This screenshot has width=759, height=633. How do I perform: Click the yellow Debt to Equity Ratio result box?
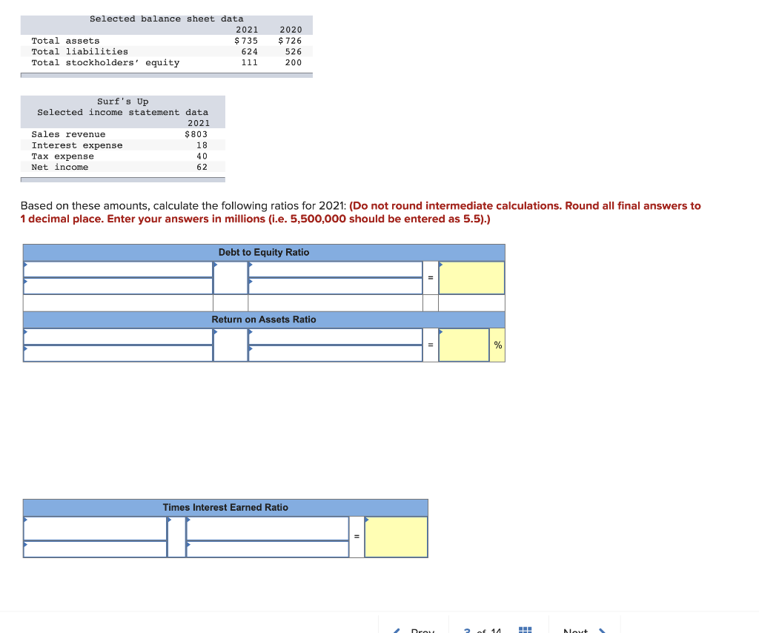(x=471, y=278)
